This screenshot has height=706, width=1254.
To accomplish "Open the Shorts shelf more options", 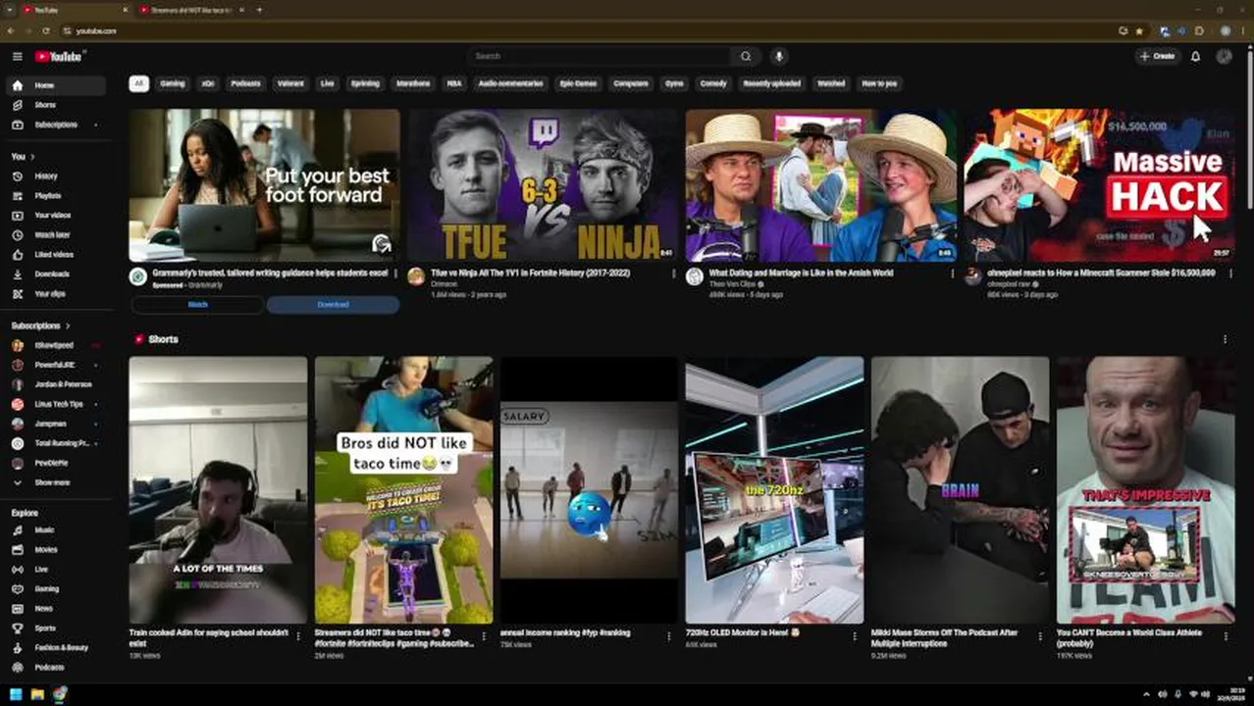I will tap(1225, 339).
